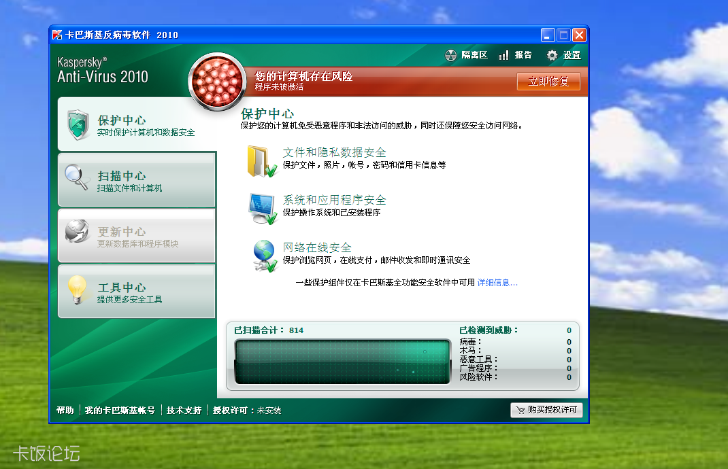Open 设置 via the gear icon
The width and height of the screenshot is (728, 469).
552,55
